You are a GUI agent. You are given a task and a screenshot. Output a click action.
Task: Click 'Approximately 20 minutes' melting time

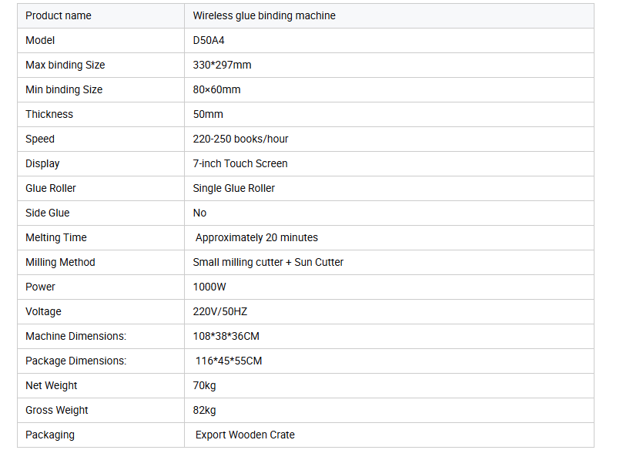[256, 237]
